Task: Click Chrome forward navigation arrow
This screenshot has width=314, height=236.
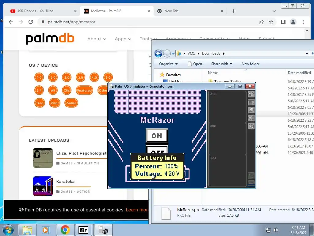Action: point(21,22)
